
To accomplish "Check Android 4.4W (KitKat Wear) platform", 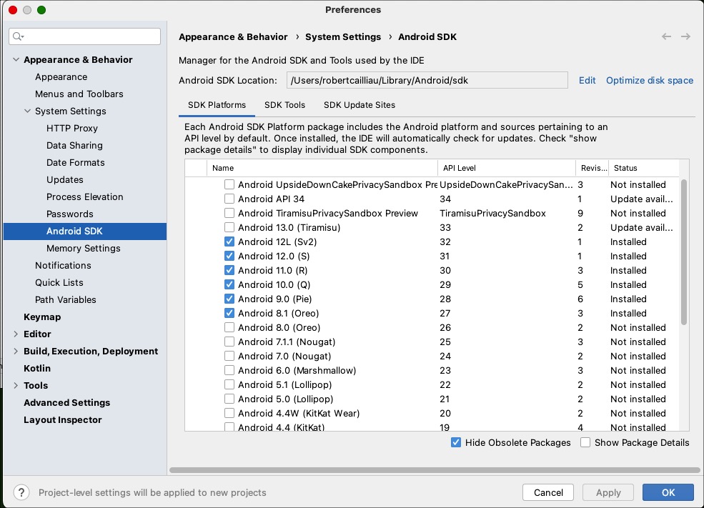I will pos(229,413).
